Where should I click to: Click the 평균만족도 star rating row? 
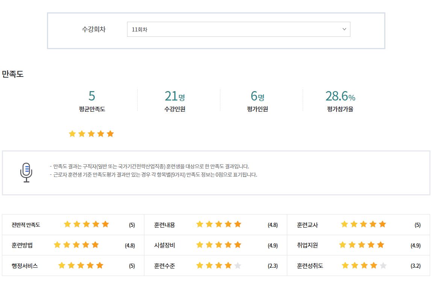pyautogui.click(x=91, y=134)
